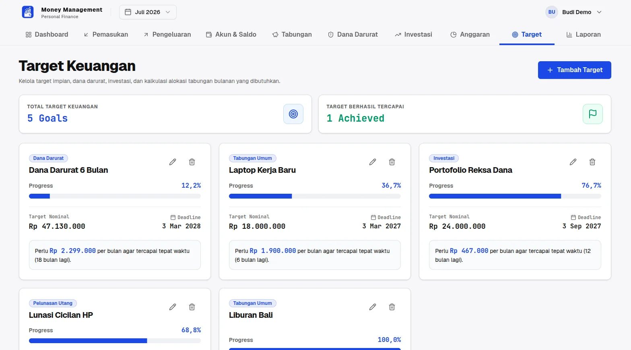Click the "3 Sep 2027" deadline date
The width and height of the screenshot is (631, 350).
[582, 226]
